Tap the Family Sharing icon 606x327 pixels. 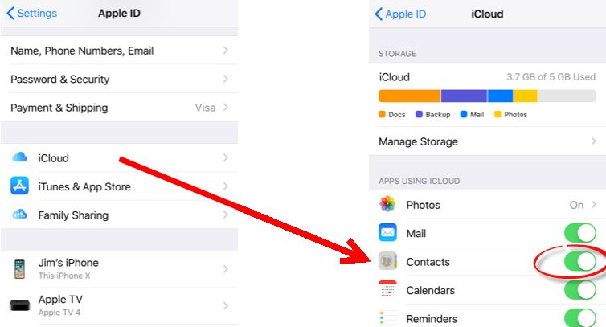(19, 215)
